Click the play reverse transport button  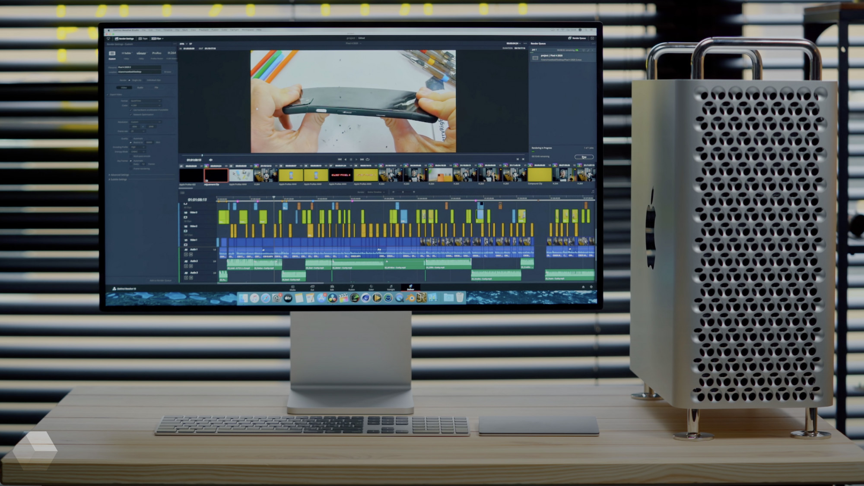pos(345,159)
